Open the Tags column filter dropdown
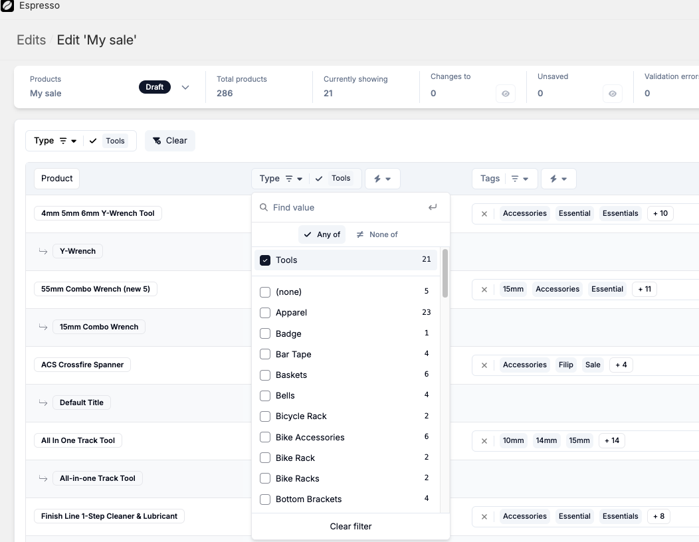This screenshot has height=542, width=699. (520, 179)
